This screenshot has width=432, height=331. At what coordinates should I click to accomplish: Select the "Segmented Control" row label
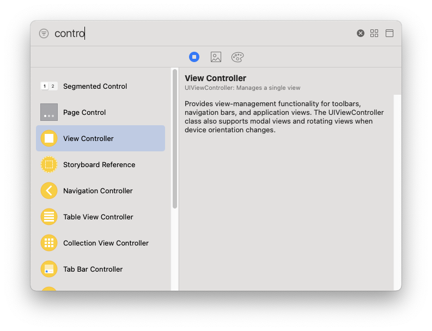coord(95,86)
